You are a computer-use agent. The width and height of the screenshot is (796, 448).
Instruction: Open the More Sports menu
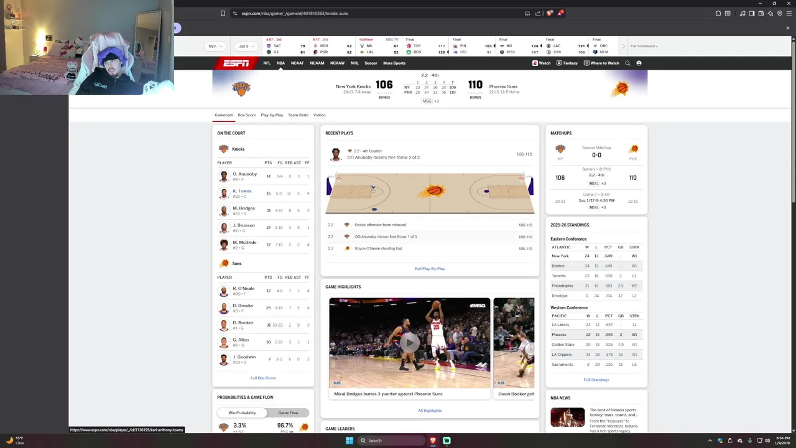(394, 63)
